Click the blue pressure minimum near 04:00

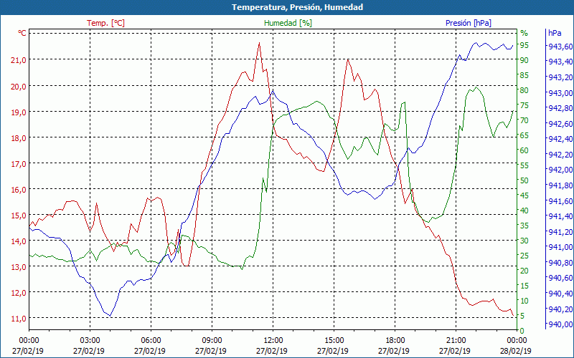[110, 316]
